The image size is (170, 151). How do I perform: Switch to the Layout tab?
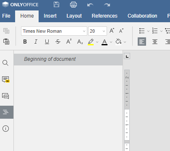[74, 16]
